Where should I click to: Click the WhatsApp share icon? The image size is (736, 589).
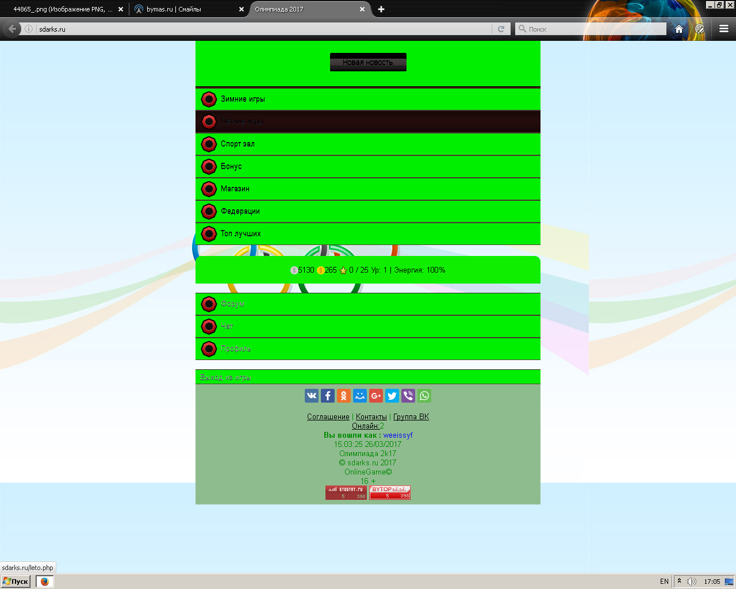point(424,396)
